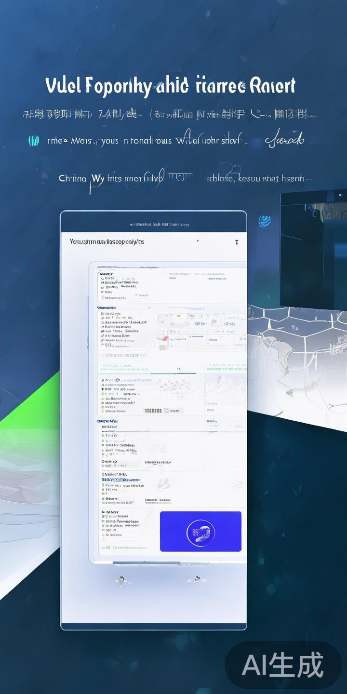The image size is (347, 694).
Task: Open the bold blue highlighted link in the lower list
Action: pos(120,480)
